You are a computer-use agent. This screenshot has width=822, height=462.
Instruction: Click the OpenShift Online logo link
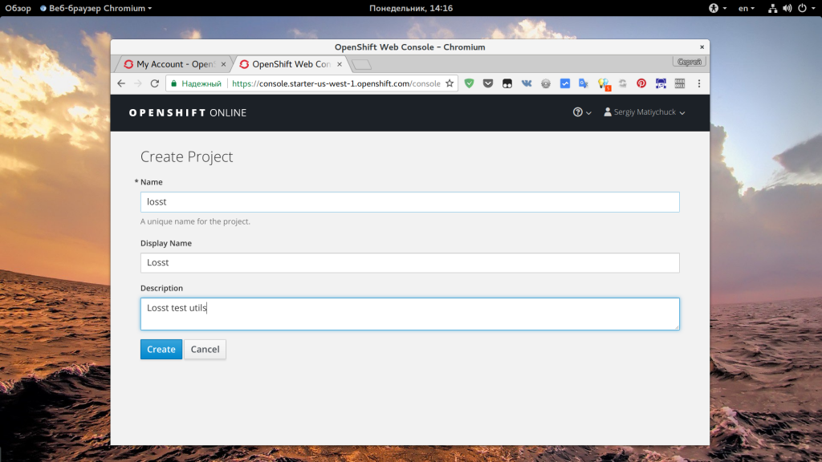coord(188,113)
